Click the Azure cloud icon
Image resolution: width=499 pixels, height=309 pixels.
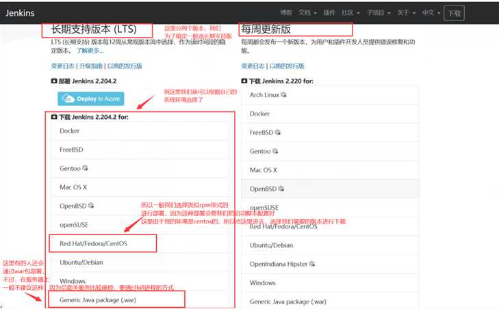(x=68, y=98)
